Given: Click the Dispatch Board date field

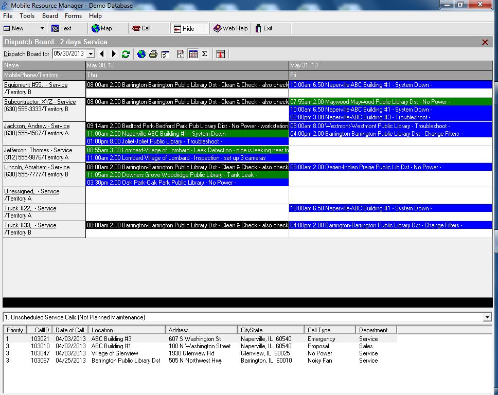Looking at the screenshot, I should point(70,53).
